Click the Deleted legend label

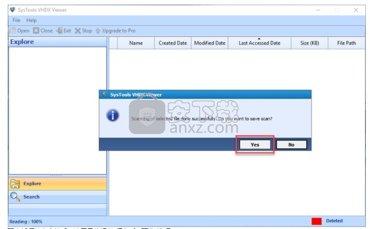[x=334, y=221]
